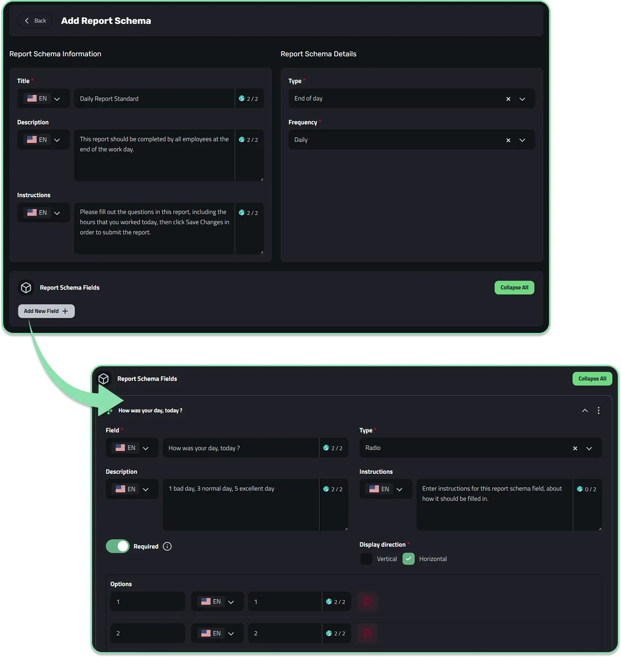Open Title language EN dropdown

tap(43, 99)
